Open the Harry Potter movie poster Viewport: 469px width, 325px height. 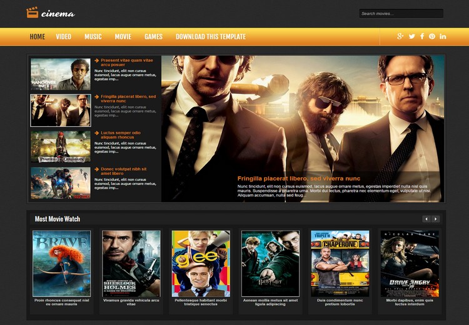coord(270,263)
